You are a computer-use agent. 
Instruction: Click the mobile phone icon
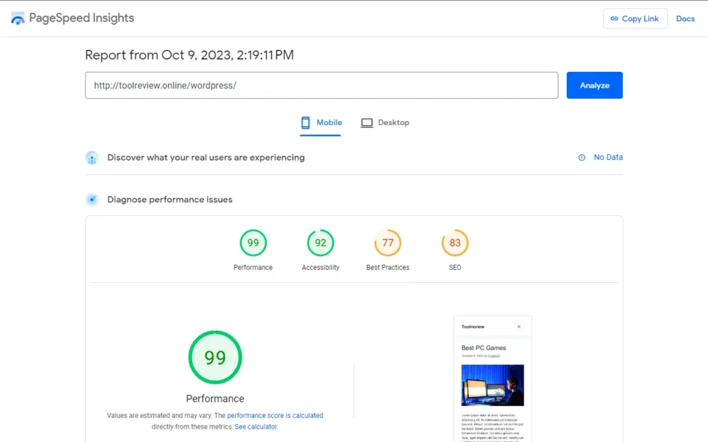pos(306,122)
